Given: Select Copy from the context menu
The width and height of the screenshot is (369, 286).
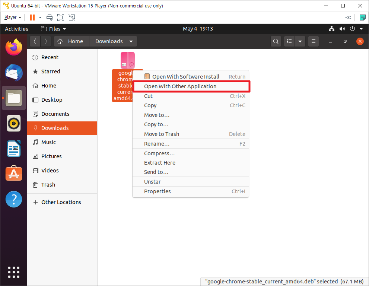Looking at the screenshot, I should click(x=191, y=105).
